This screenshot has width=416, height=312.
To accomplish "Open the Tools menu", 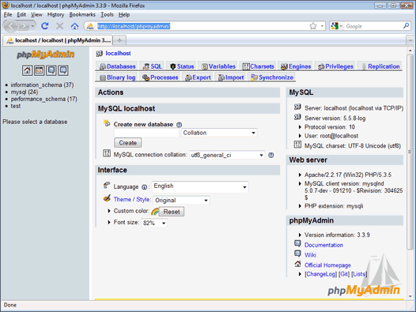I will pos(107,14).
